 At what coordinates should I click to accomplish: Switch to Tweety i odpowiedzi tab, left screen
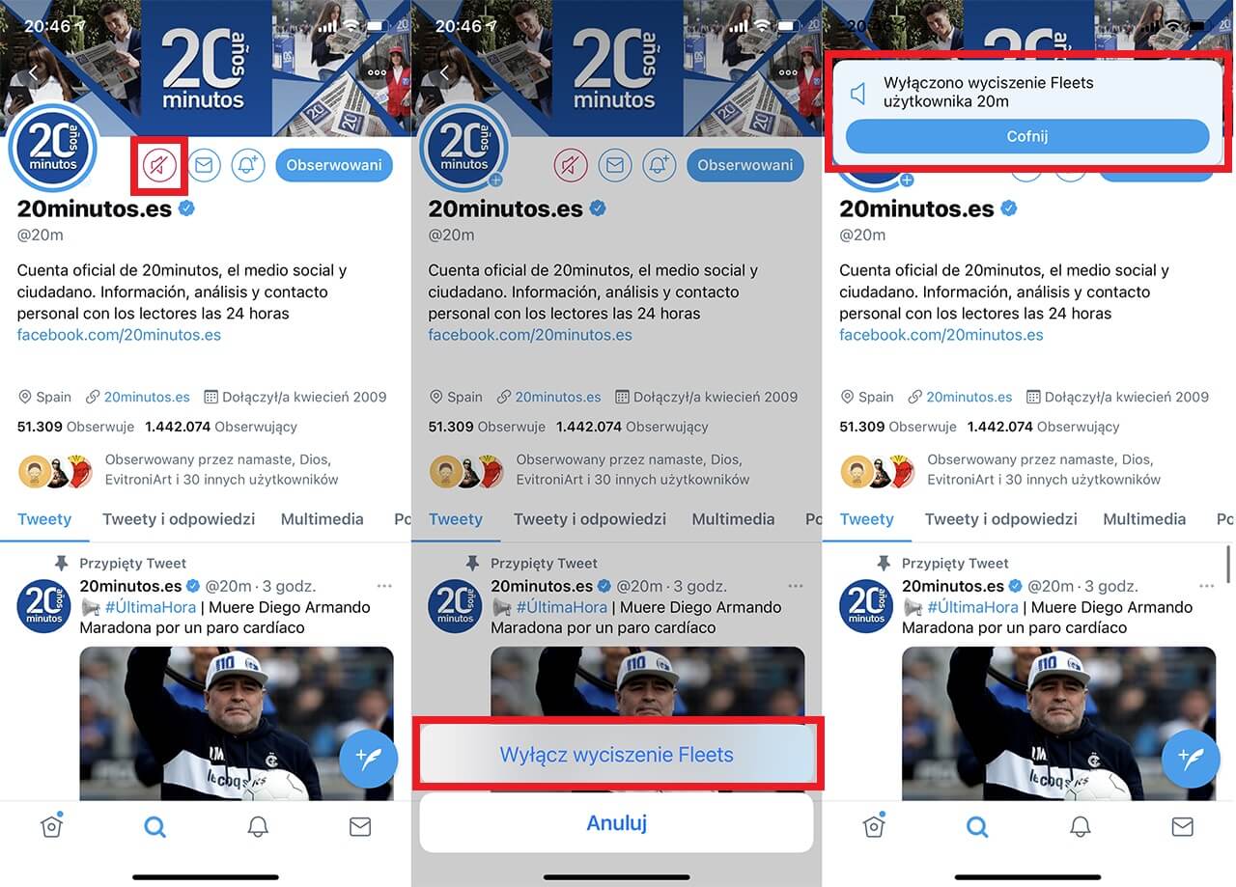pos(179,518)
